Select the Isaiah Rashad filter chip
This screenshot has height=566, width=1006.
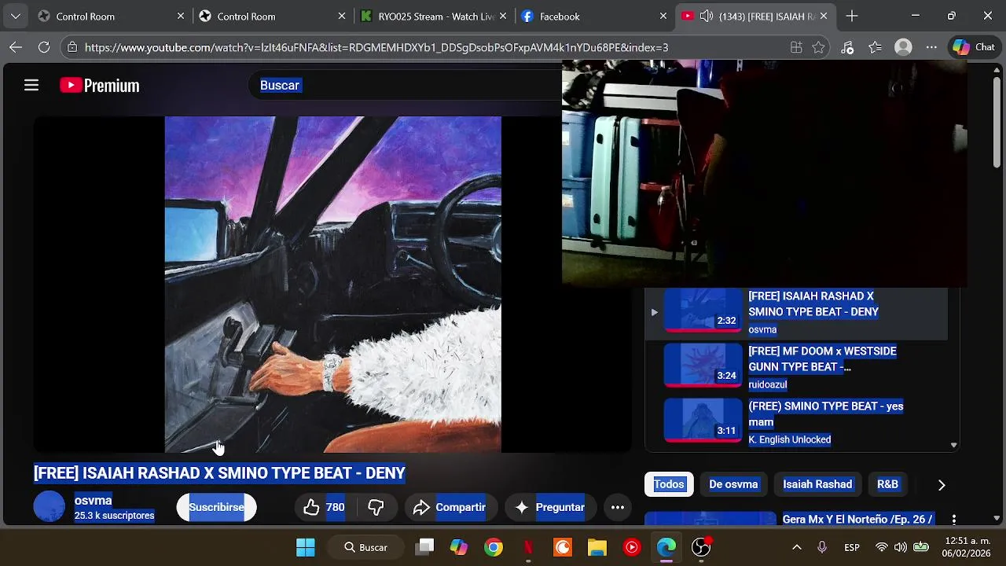[817, 484]
